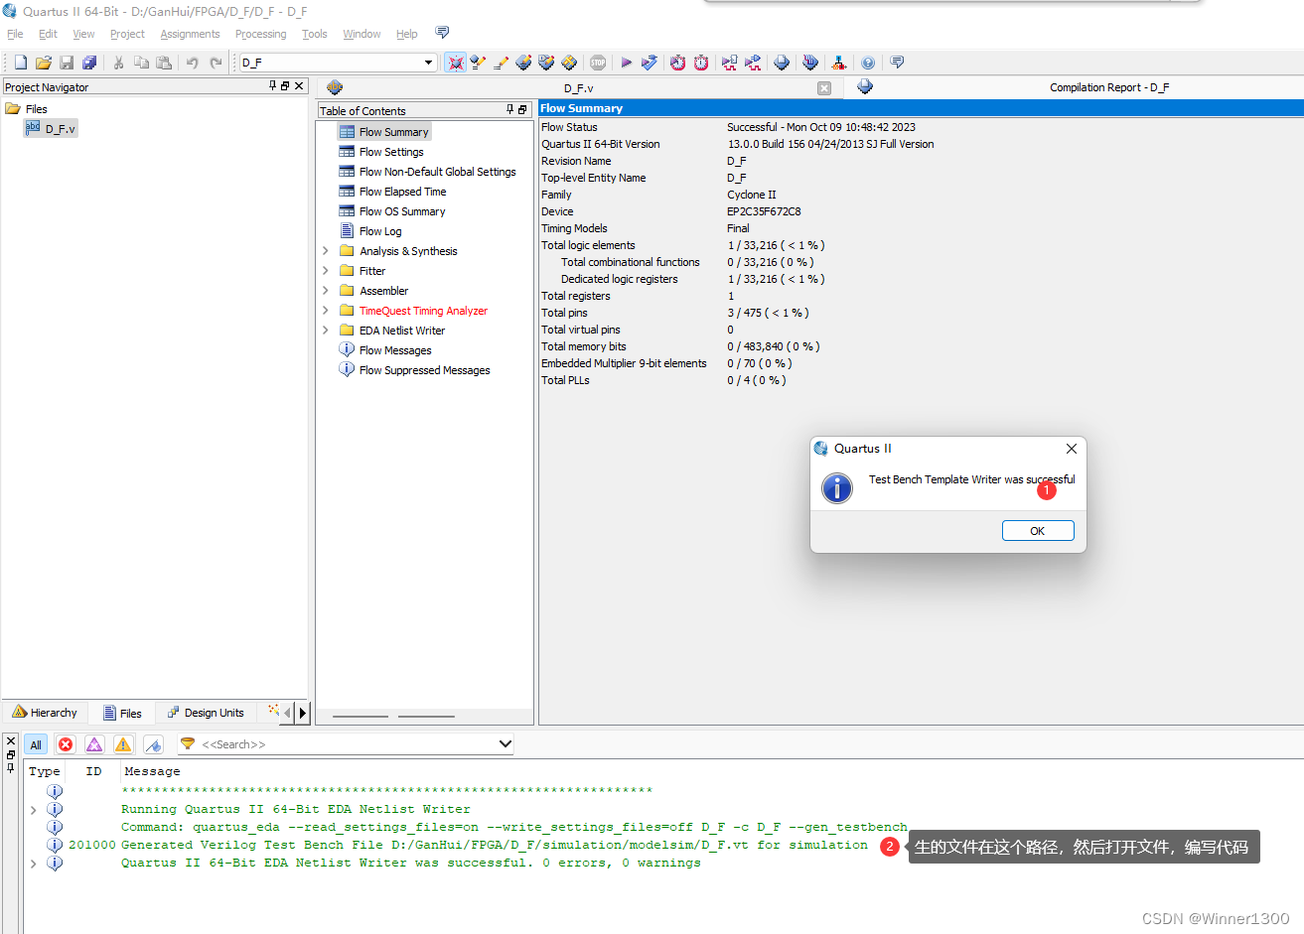1304x934 pixels.
Task: Toggle the yellow warning message filter
Action: pos(123,744)
